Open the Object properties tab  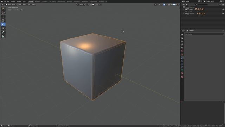pos(182,55)
